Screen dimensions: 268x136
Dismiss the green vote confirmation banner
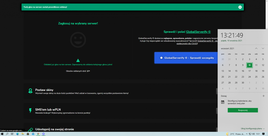point(240,7)
